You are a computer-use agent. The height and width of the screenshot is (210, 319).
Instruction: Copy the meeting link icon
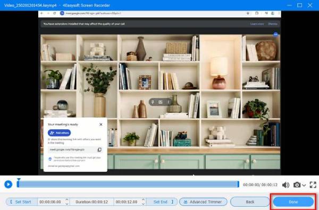point(99,150)
